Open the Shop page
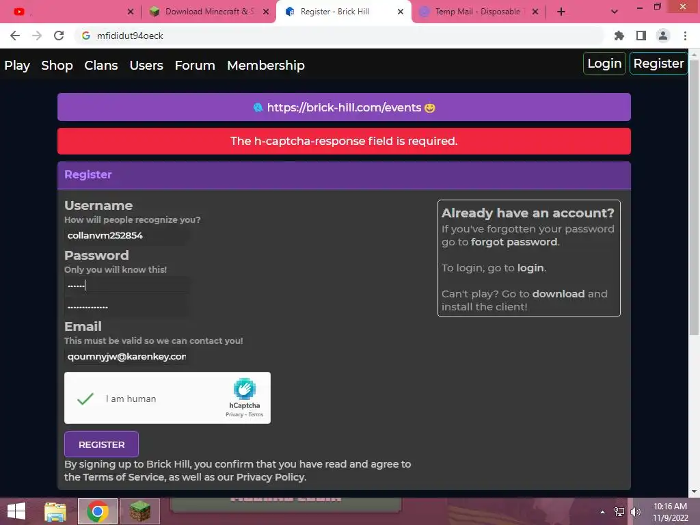This screenshot has width=700, height=525. click(57, 65)
